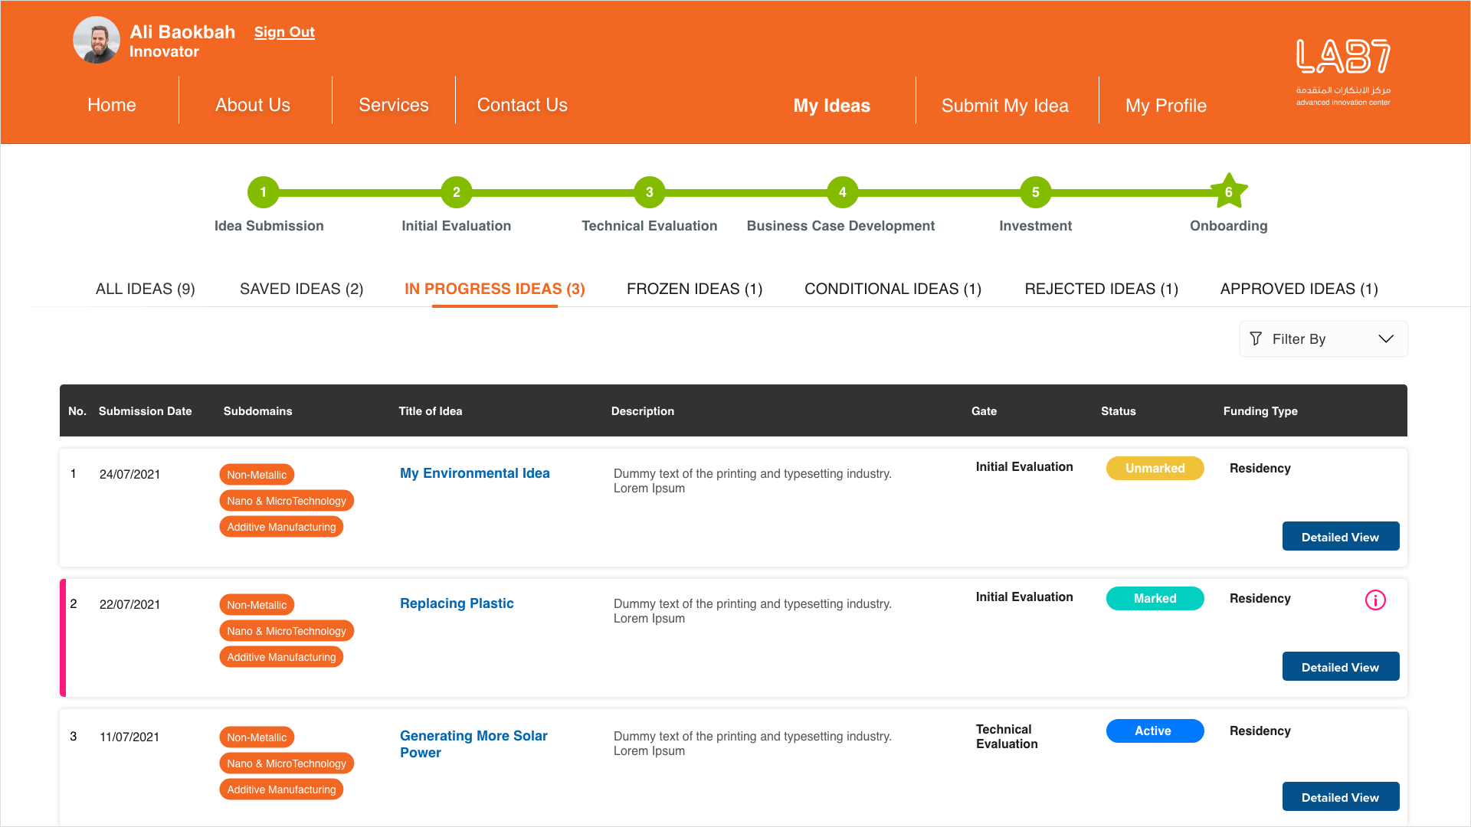Click the funnel filter icon
Viewport: 1471px width, 827px height.
point(1256,338)
